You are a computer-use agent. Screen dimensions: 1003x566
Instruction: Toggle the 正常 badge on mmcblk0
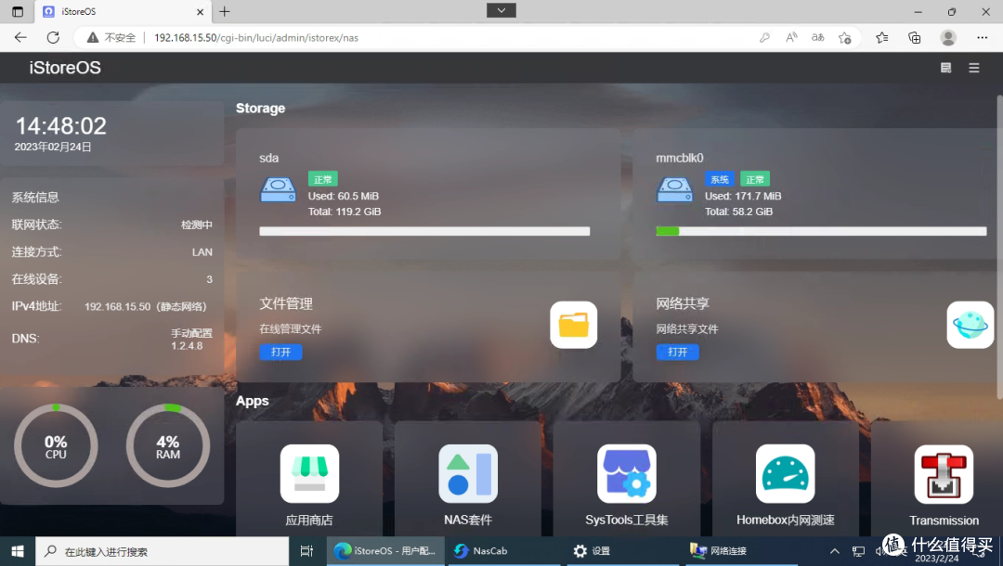tap(755, 178)
